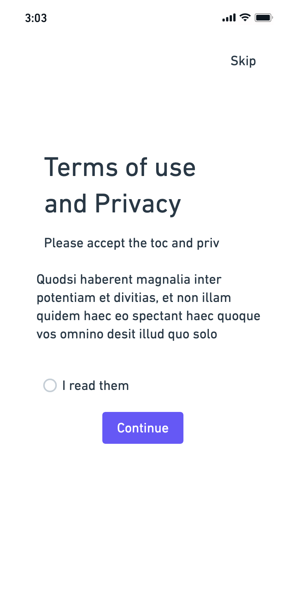285x616 pixels.
Task: Click the "and Privacy" heading line
Action: [113, 204]
